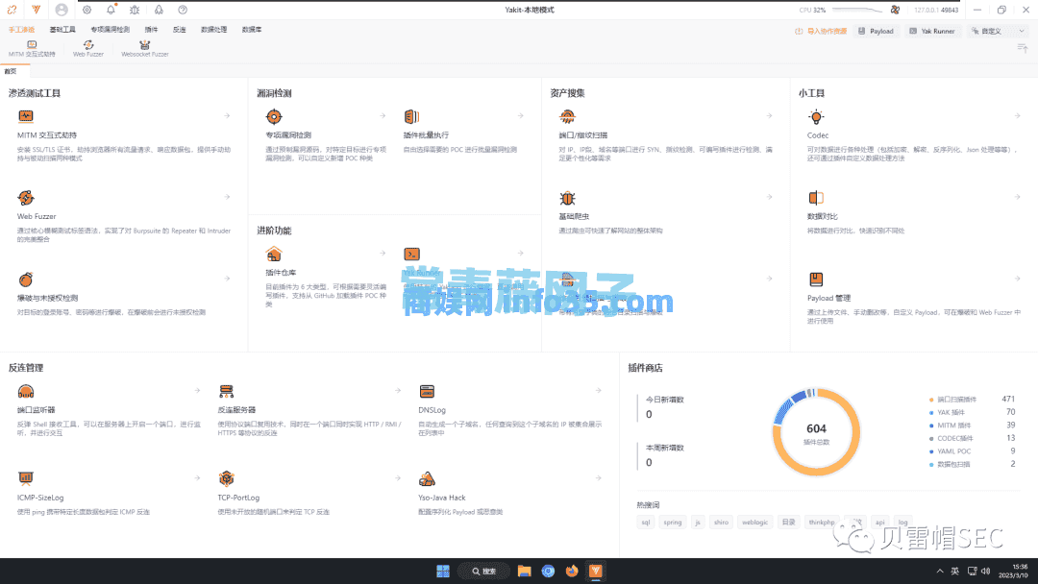Viewport: 1038px width, 584px height.
Task: Click the arrow on 数据对比 card
Action: pyautogui.click(x=1018, y=197)
